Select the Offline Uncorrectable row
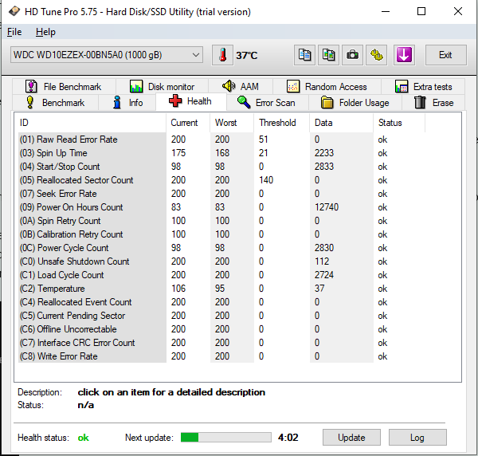The image size is (478, 456). click(221, 329)
